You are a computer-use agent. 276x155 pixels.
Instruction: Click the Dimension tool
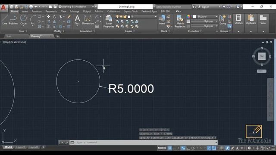[88, 20]
